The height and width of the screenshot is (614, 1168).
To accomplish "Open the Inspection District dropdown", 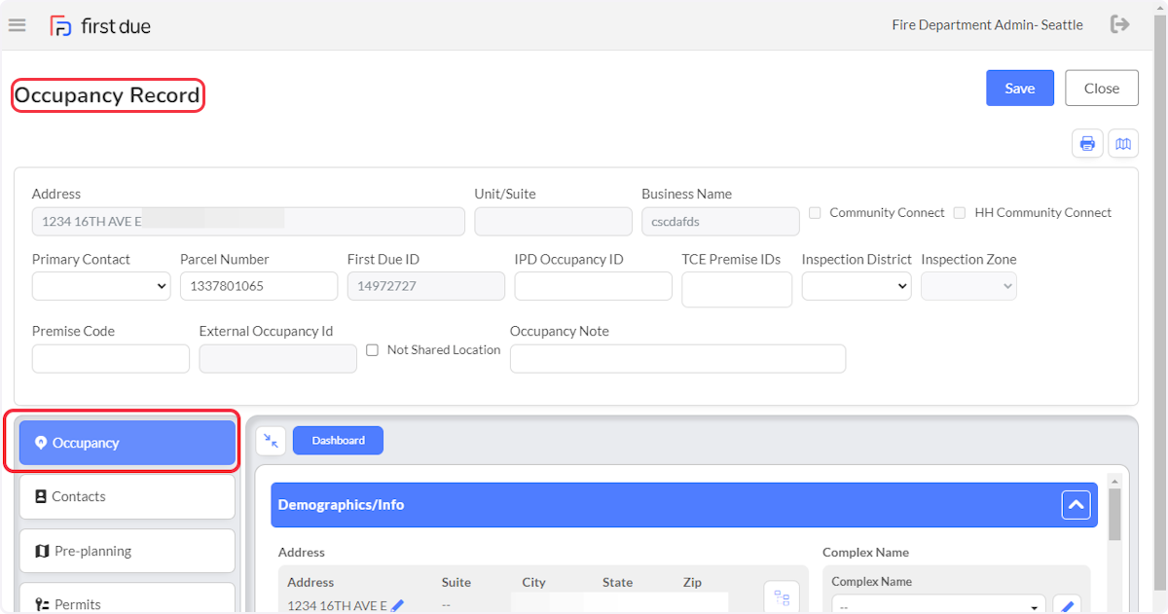I will pyautogui.click(x=857, y=286).
